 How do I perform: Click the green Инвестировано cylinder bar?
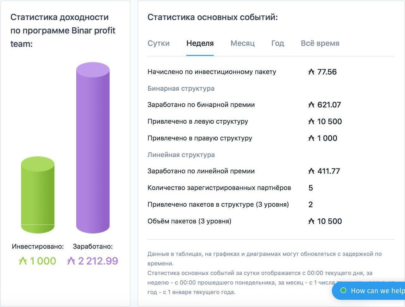tap(38, 195)
